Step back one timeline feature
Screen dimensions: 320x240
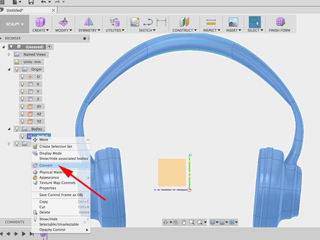[9, 234]
